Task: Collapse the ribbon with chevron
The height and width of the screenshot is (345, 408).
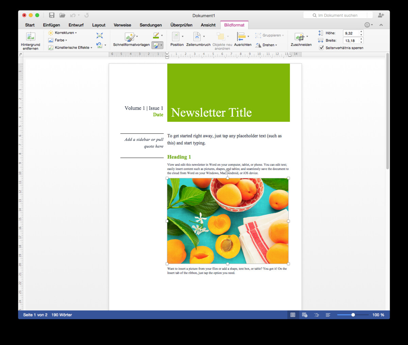Action: [381, 25]
